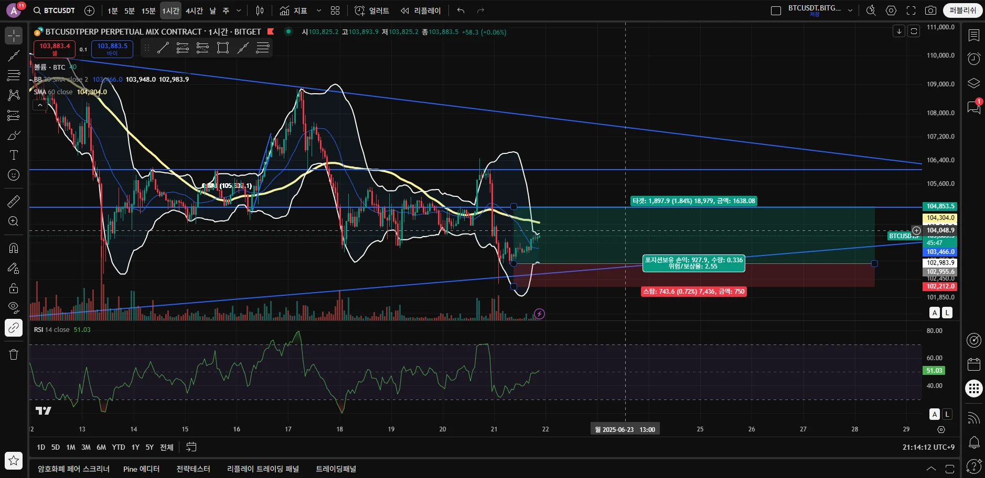Screen dimensions: 985x478
Task: Hide all drawings with eye icon
Action: [14, 307]
